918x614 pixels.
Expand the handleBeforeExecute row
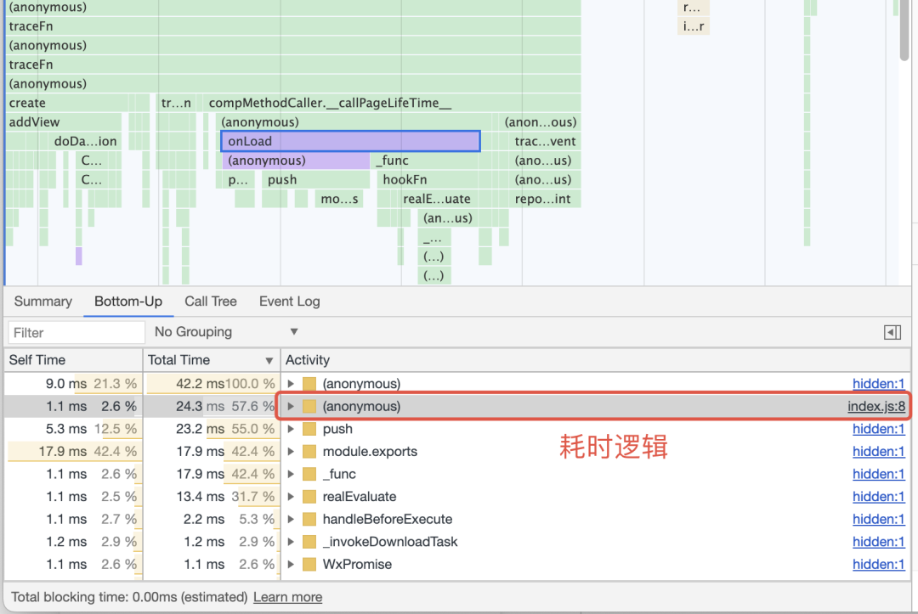[291, 519]
